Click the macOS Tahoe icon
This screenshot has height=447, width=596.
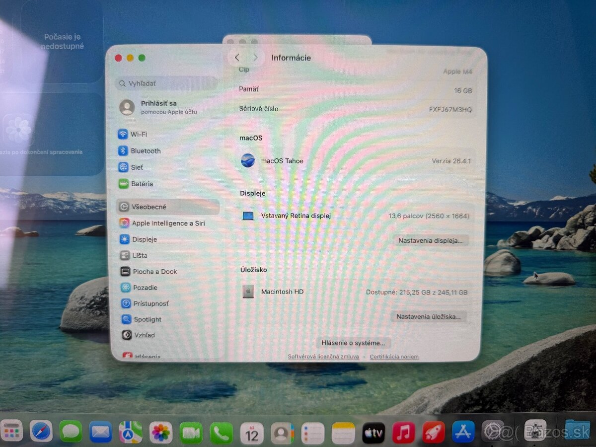tap(248, 160)
